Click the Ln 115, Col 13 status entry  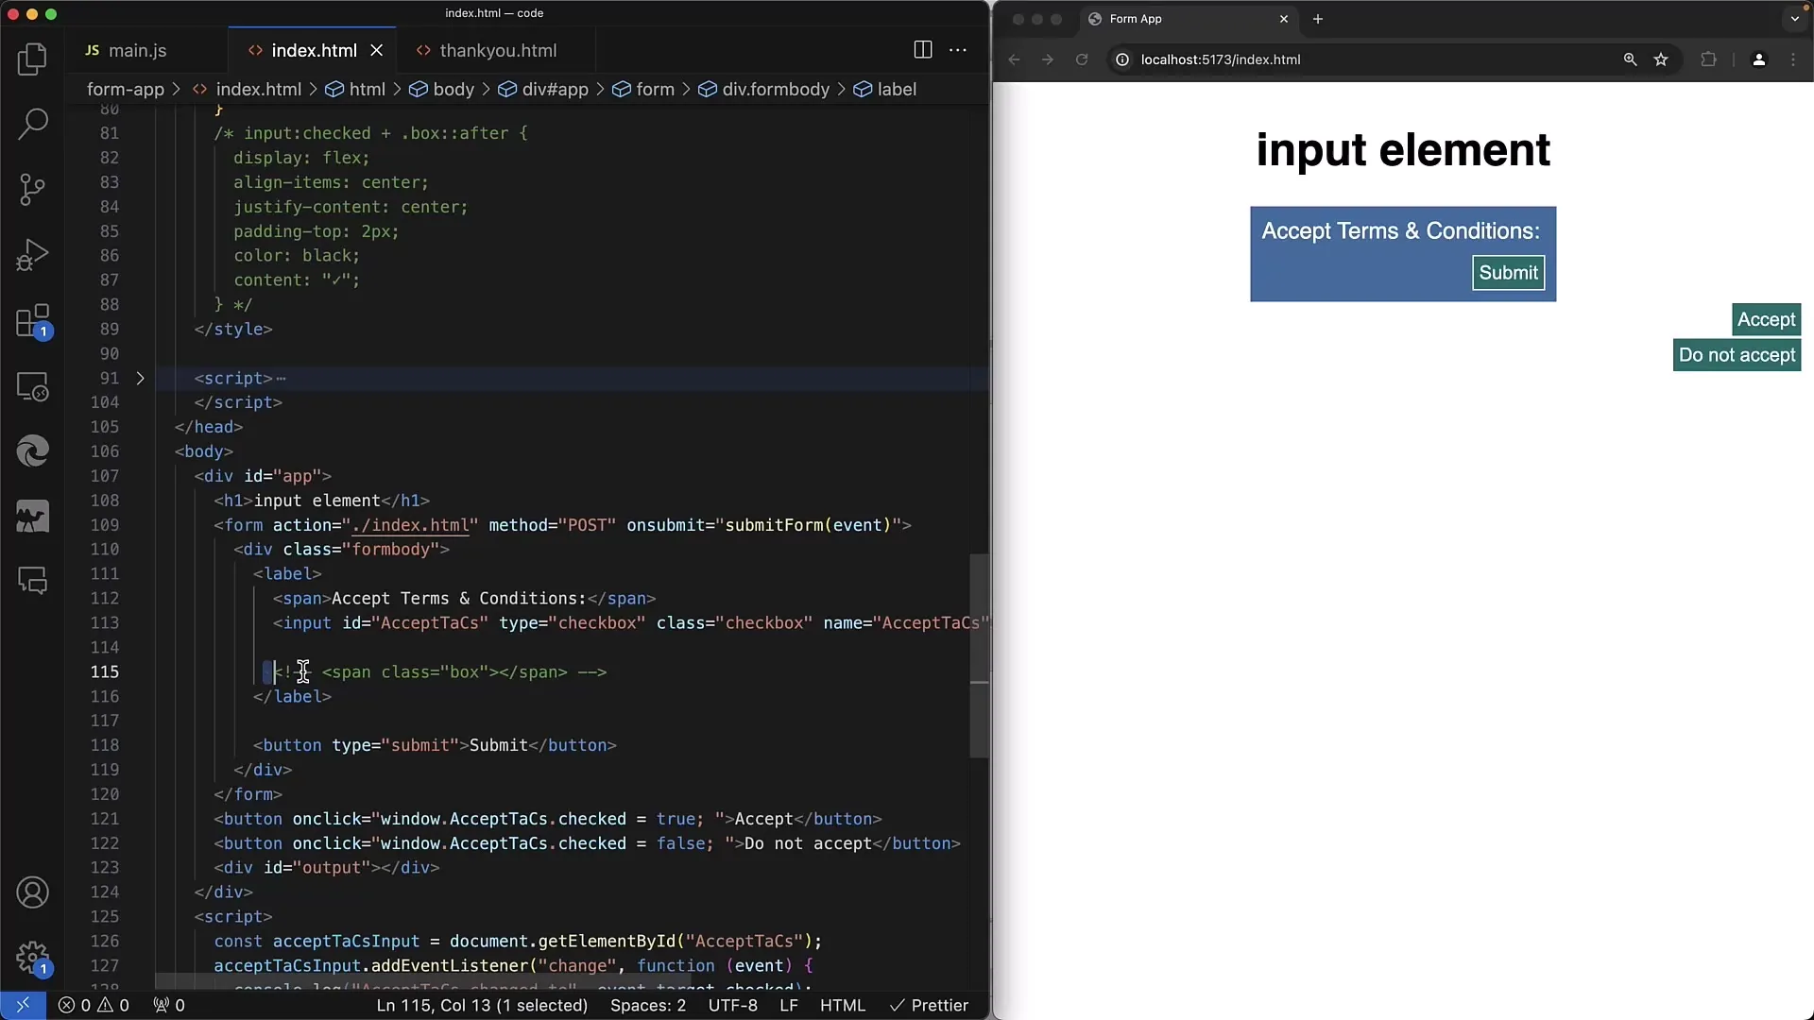click(x=482, y=1005)
